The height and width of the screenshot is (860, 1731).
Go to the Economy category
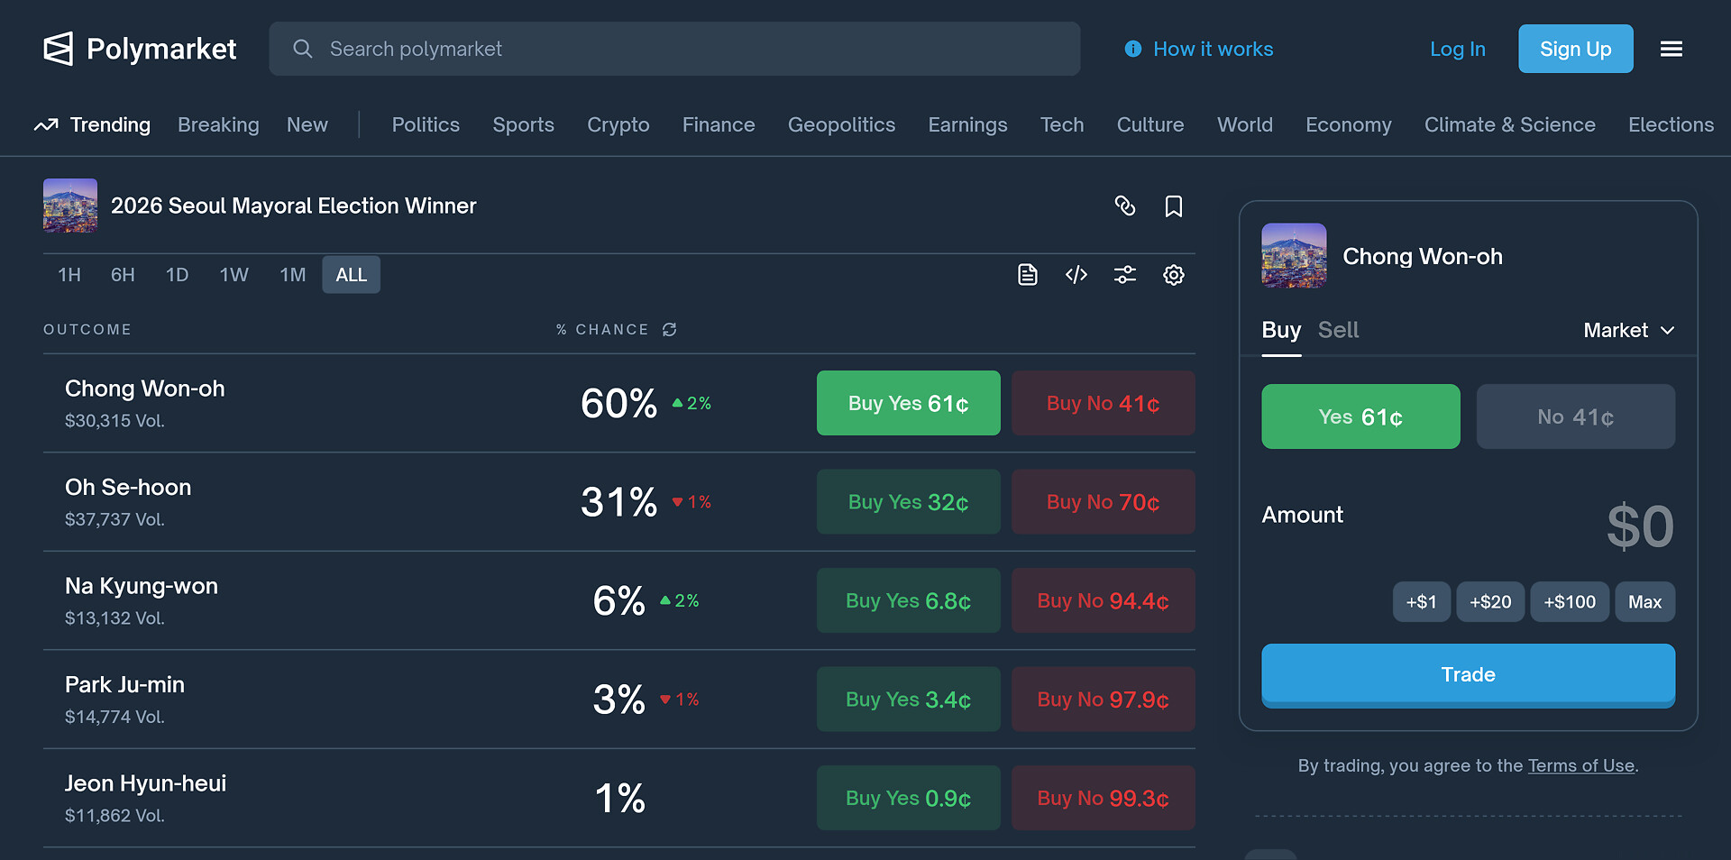[1349, 124]
